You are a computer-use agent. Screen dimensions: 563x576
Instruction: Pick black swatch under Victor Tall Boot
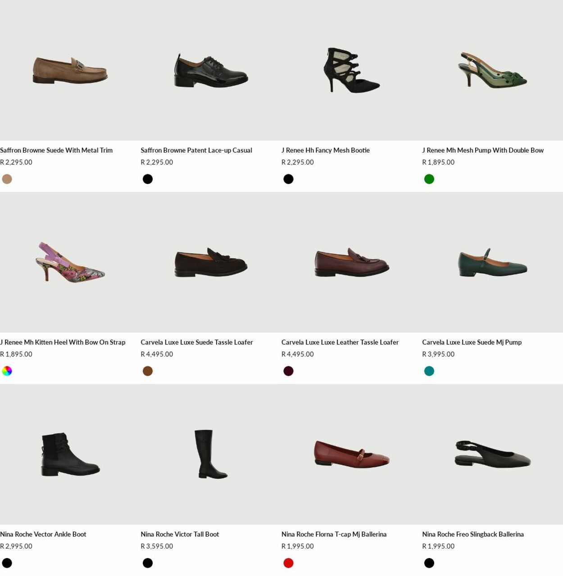[x=148, y=563]
